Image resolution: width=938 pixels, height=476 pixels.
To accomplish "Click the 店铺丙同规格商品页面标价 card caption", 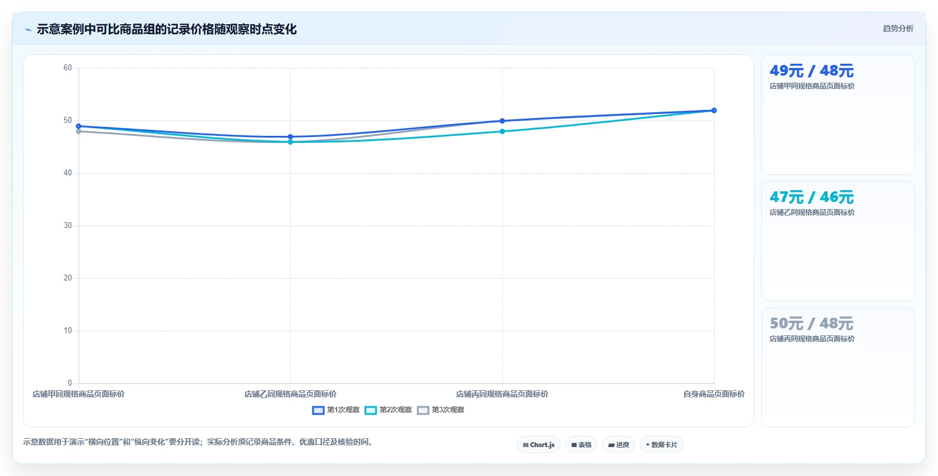I will pyautogui.click(x=812, y=339).
